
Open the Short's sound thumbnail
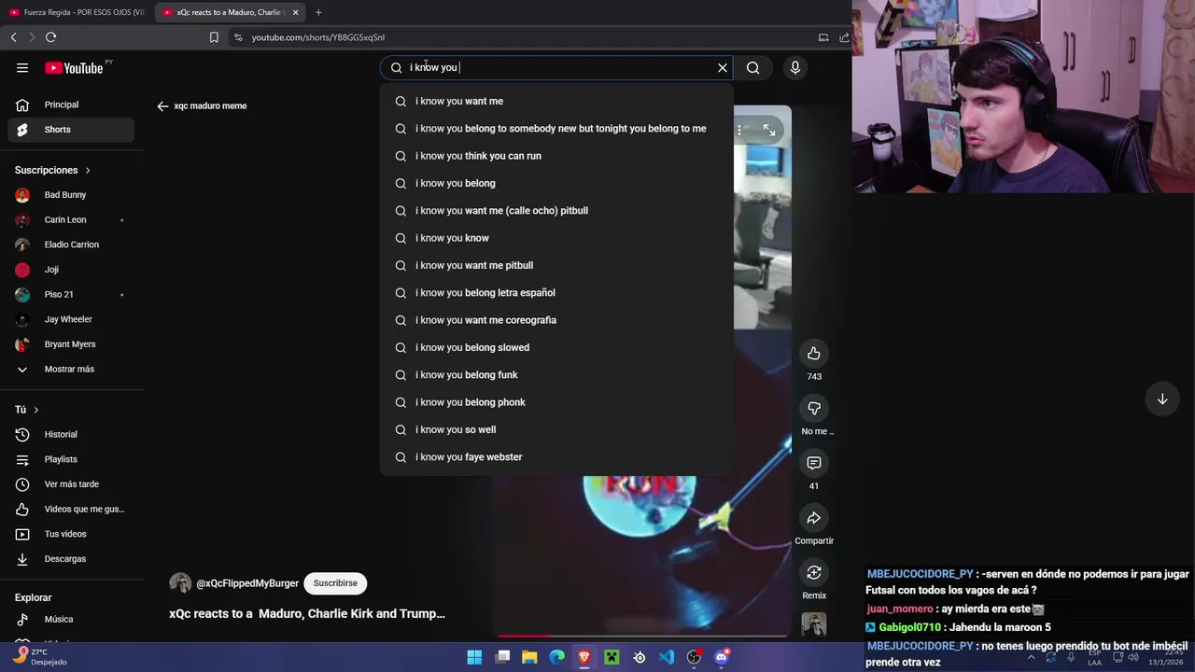pyautogui.click(x=814, y=624)
